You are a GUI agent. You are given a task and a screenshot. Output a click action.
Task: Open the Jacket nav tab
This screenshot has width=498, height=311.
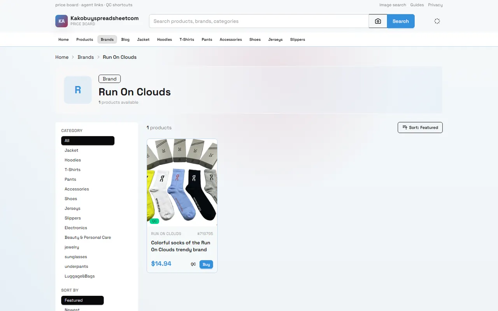[143, 39]
